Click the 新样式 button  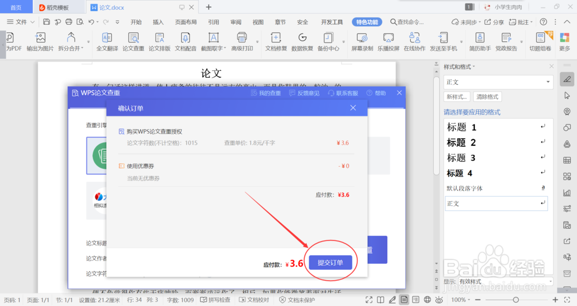pos(456,97)
